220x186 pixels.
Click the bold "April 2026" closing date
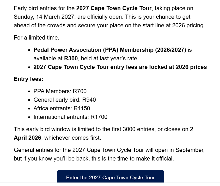(27, 138)
